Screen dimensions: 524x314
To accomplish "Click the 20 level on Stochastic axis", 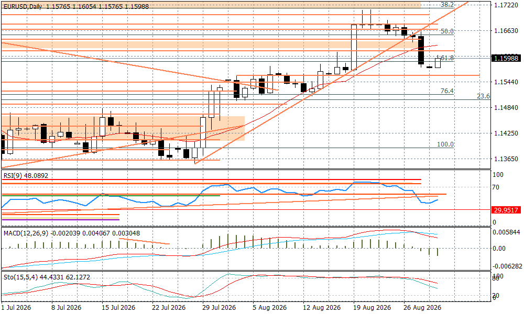I will (497, 296).
